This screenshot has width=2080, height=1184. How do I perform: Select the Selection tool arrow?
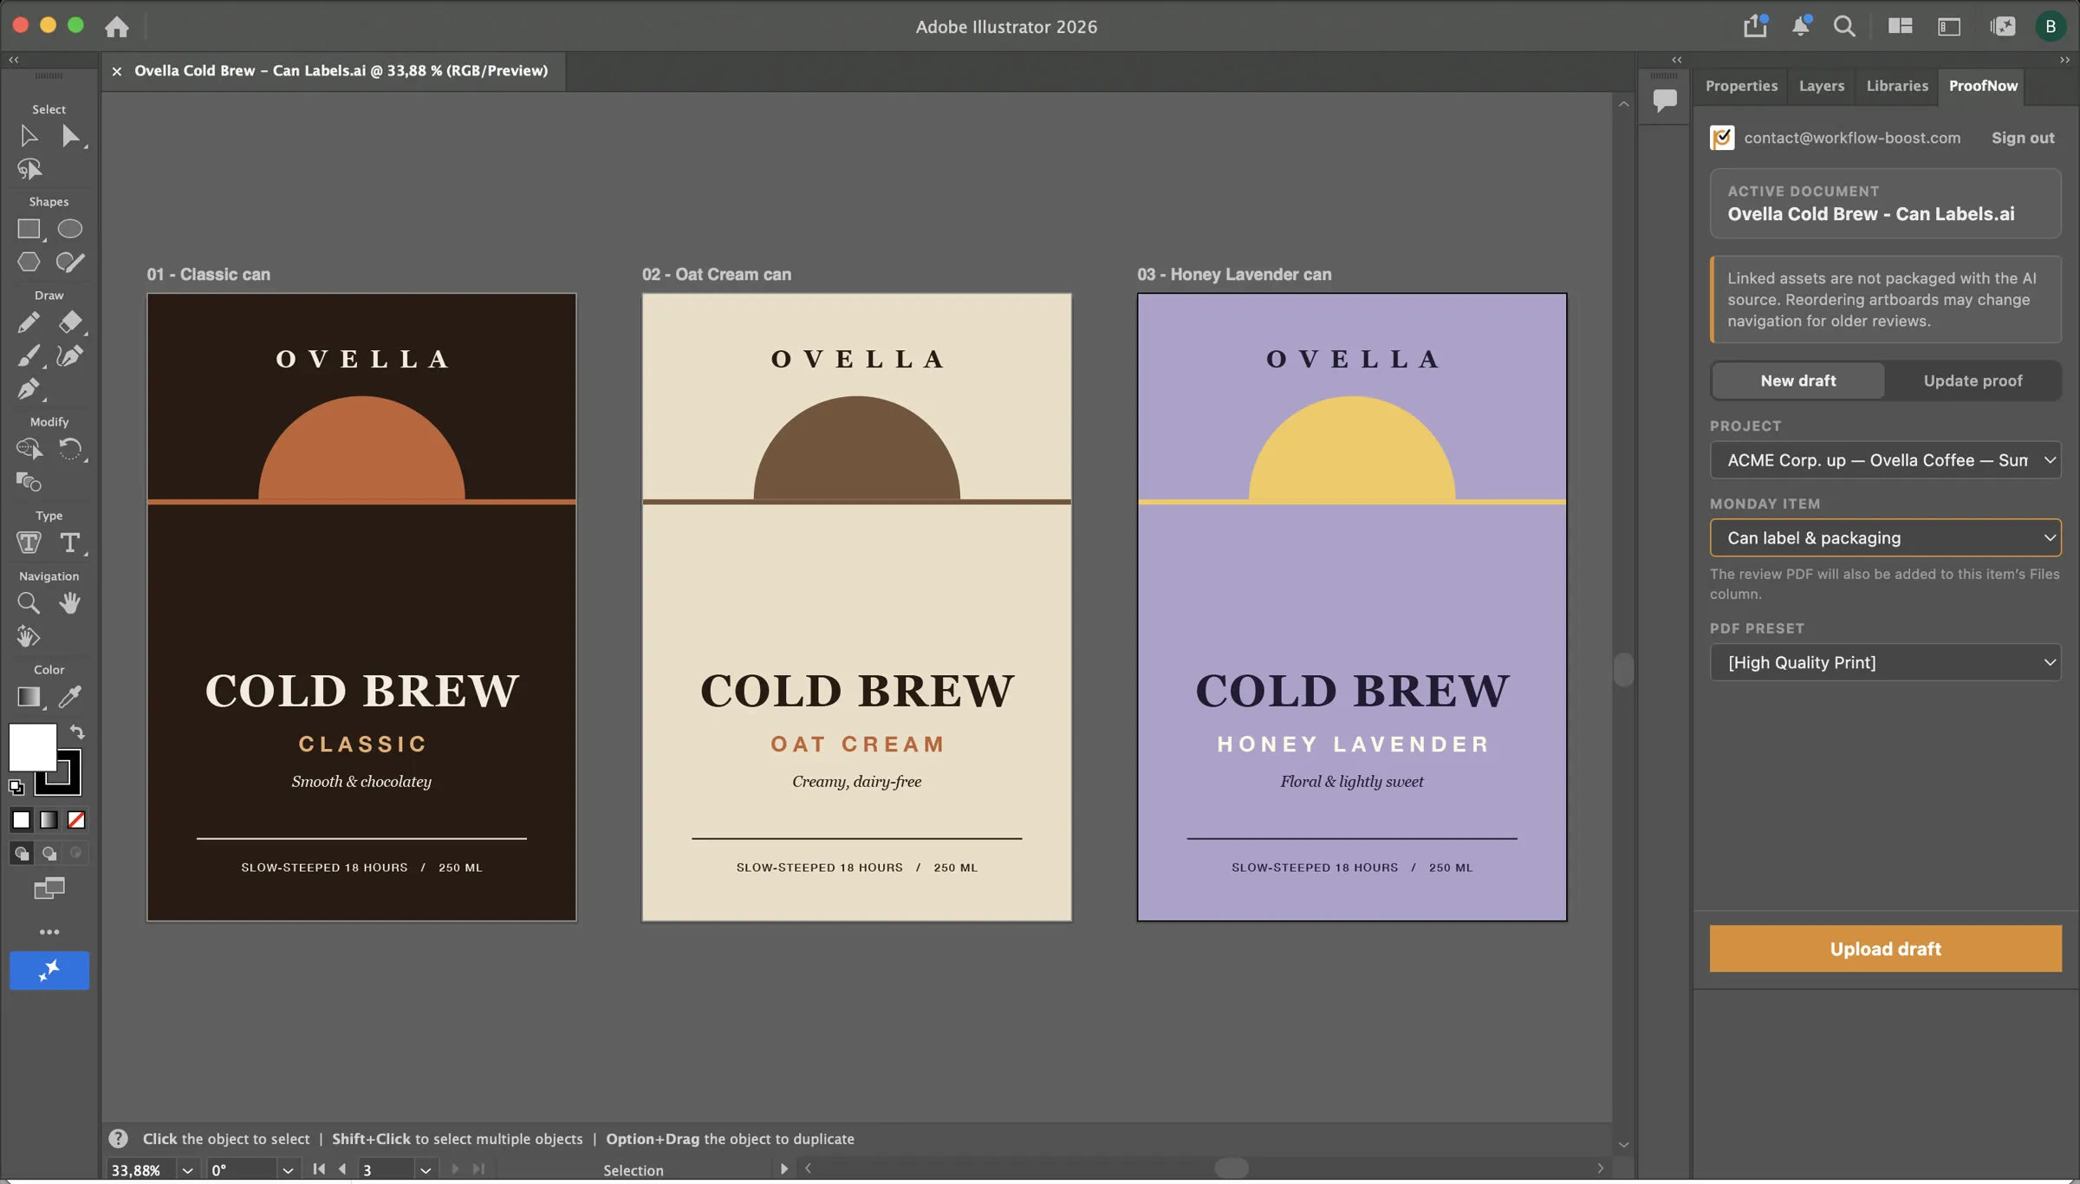pyautogui.click(x=29, y=136)
